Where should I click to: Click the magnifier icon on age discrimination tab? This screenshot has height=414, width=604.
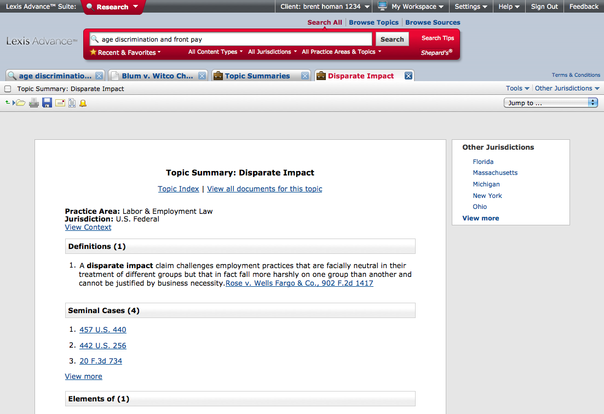pos(13,76)
